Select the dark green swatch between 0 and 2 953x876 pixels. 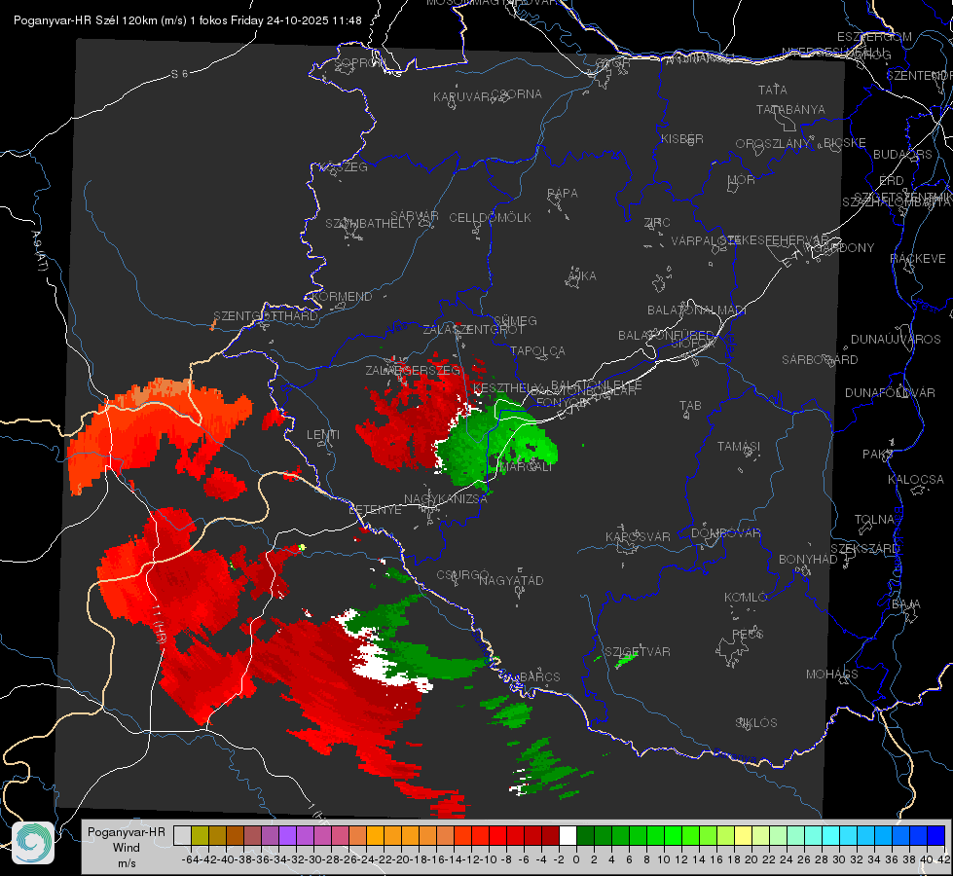coord(585,836)
